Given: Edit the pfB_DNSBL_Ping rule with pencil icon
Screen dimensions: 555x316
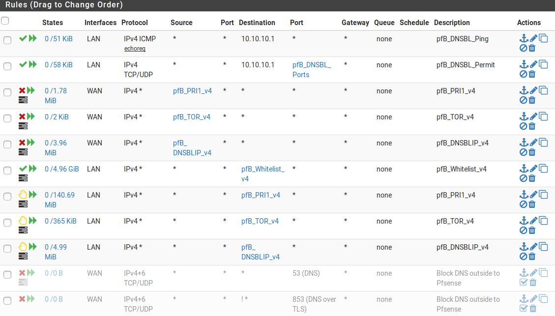Looking at the screenshot, I should [x=534, y=38].
